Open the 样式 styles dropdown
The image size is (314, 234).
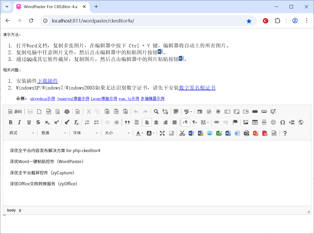pos(22,133)
